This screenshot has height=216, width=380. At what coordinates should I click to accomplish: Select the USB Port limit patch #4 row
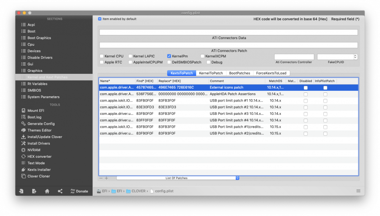(228, 120)
